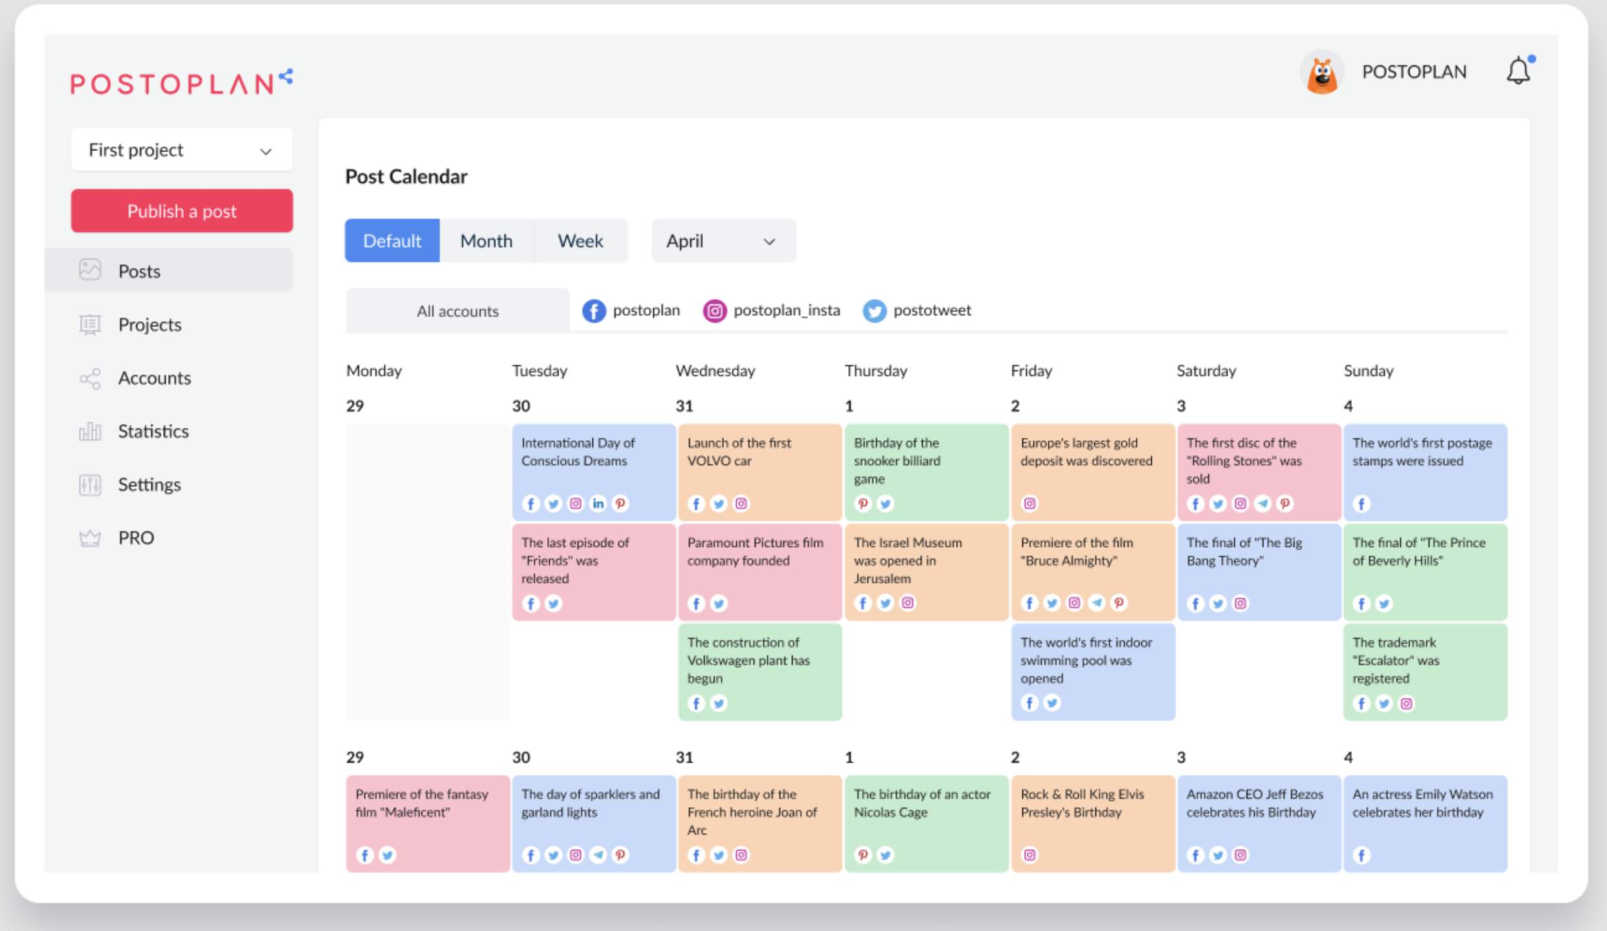This screenshot has width=1607, height=931.
Task: Open the April month dropdown
Action: pyautogui.click(x=724, y=241)
